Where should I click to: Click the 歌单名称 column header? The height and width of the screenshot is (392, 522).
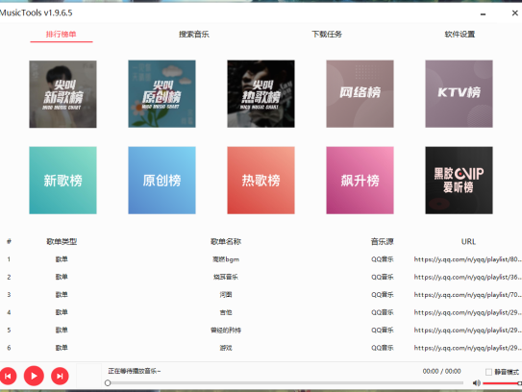(226, 241)
